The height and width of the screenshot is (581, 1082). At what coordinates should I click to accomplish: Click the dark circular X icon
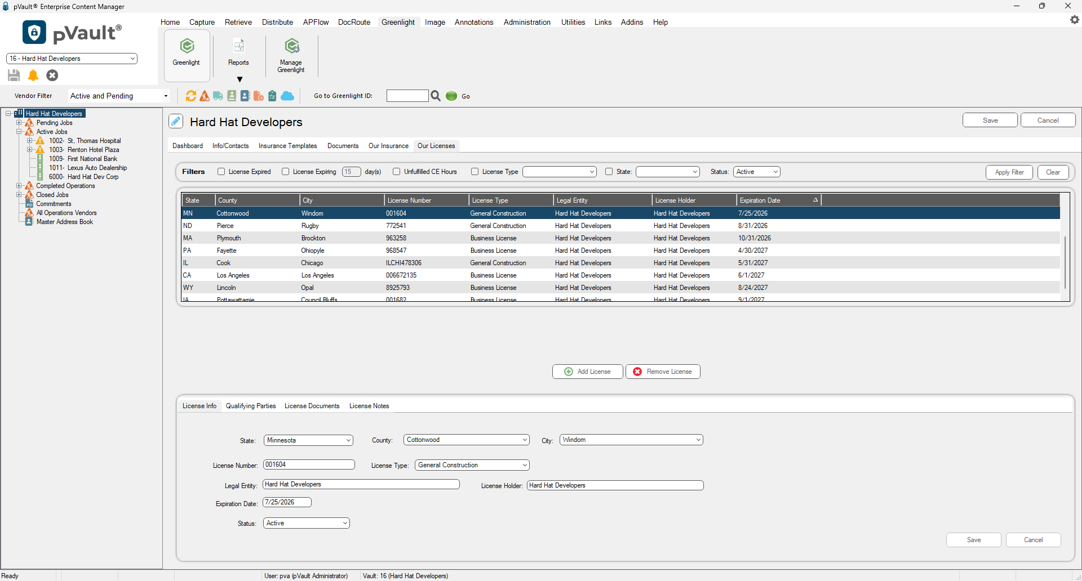pyautogui.click(x=52, y=75)
